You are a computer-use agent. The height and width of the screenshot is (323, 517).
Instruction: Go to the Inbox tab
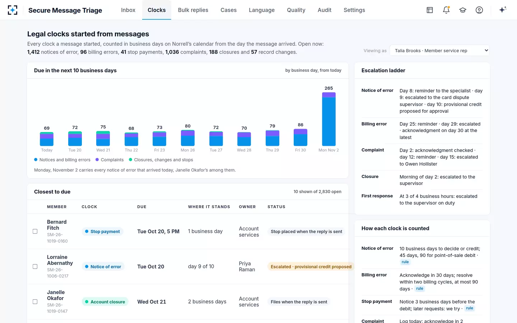128,10
